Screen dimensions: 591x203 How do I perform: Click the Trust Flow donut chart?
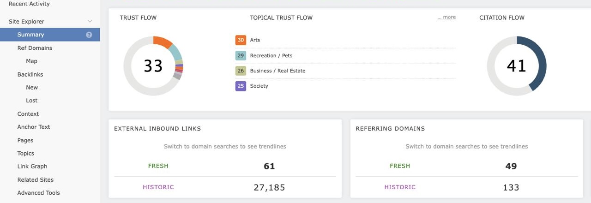click(153, 66)
